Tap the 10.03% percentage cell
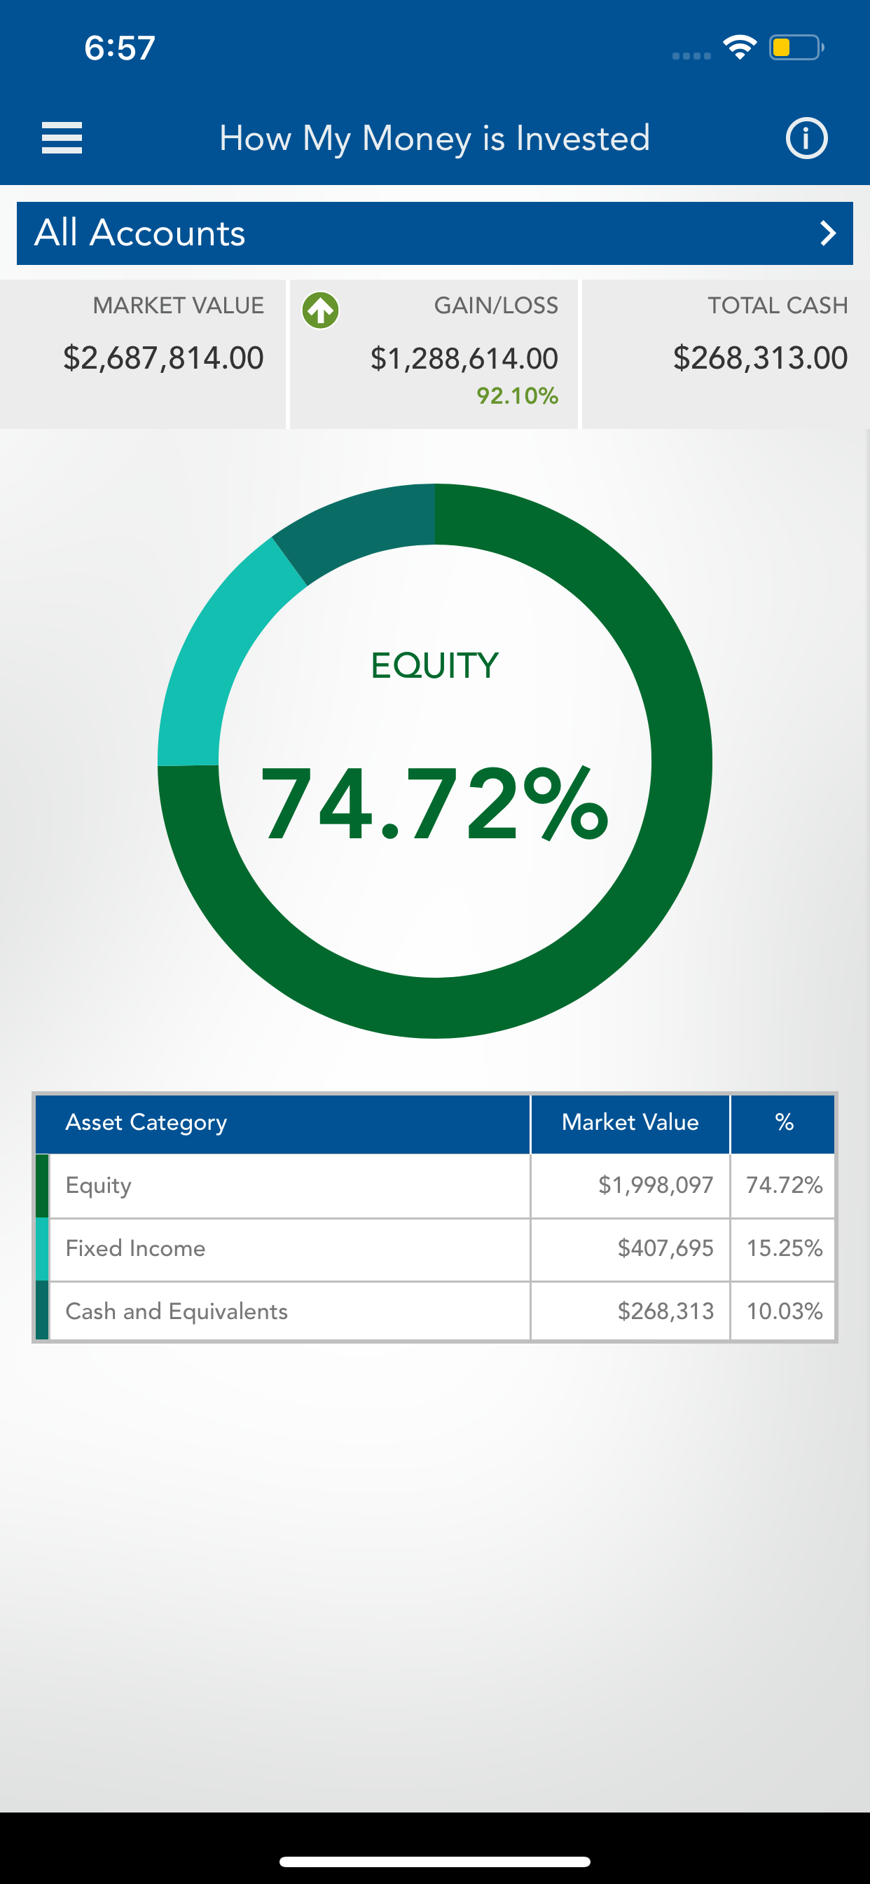 point(785,1311)
